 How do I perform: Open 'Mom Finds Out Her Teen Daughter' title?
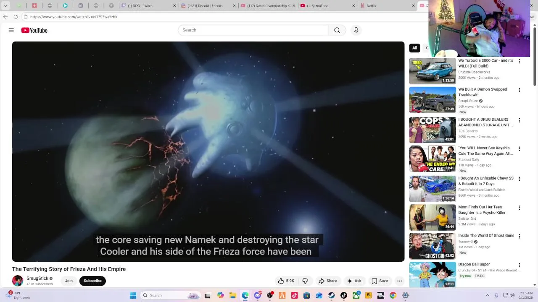[x=482, y=210]
